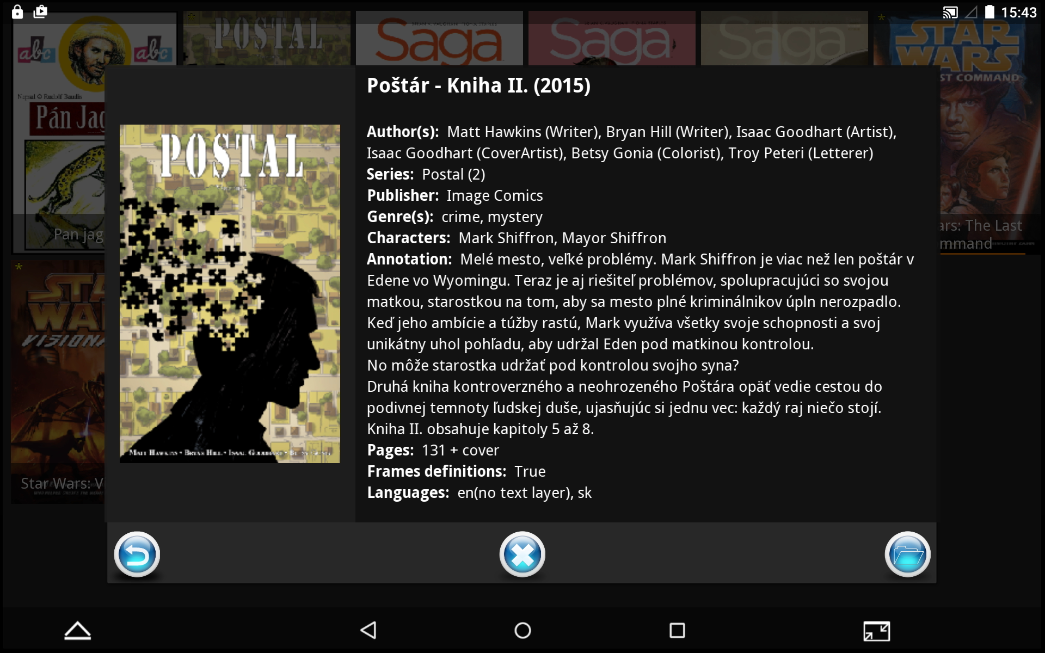The width and height of the screenshot is (1045, 653).
Task: Click the blue back arrow button
Action: (x=137, y=555)
